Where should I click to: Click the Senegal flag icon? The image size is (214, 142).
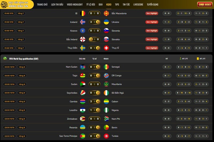coord(106,67)
